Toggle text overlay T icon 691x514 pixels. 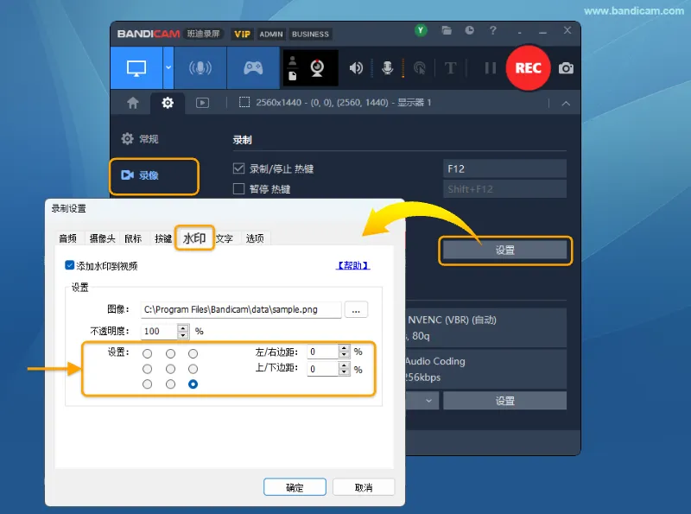[450, 68]
